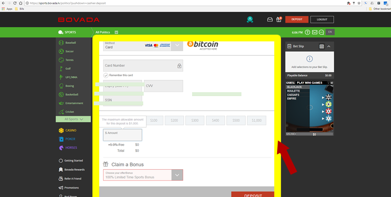Click All Politics in the green bar
Viewport: 391px width, 197px height.
coord(103,32)
